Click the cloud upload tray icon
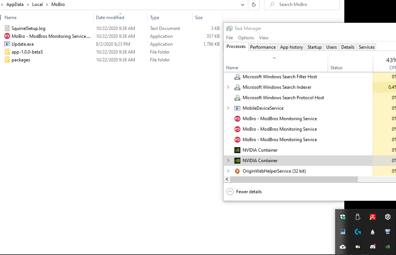This screenshot has height=255, width=396. (x=343, y=247)
